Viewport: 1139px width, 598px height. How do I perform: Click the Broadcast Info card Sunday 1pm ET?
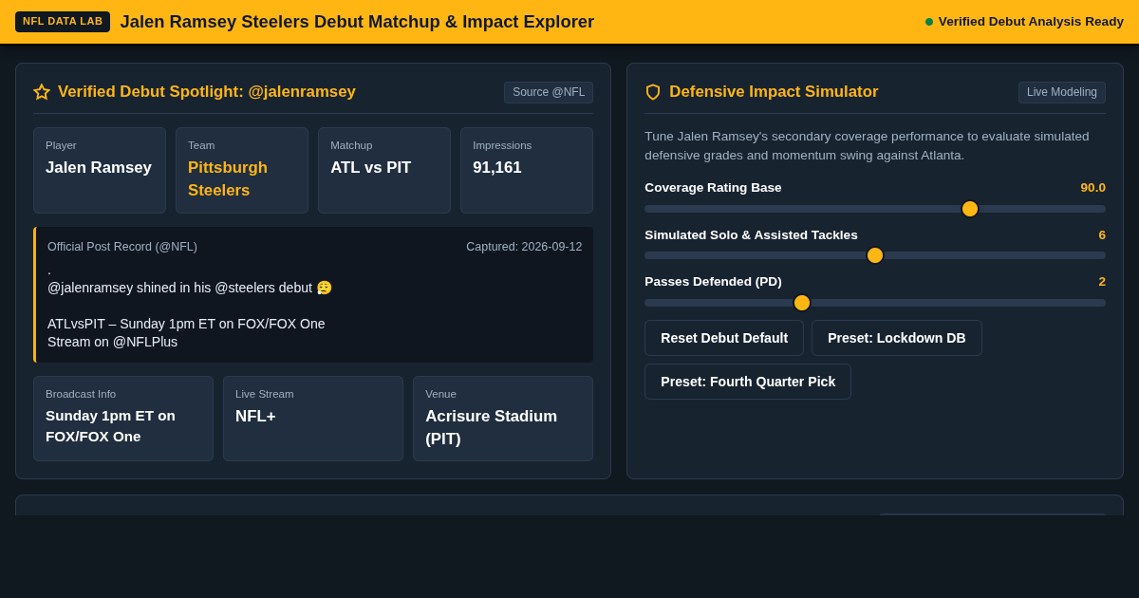click(123, 419)
